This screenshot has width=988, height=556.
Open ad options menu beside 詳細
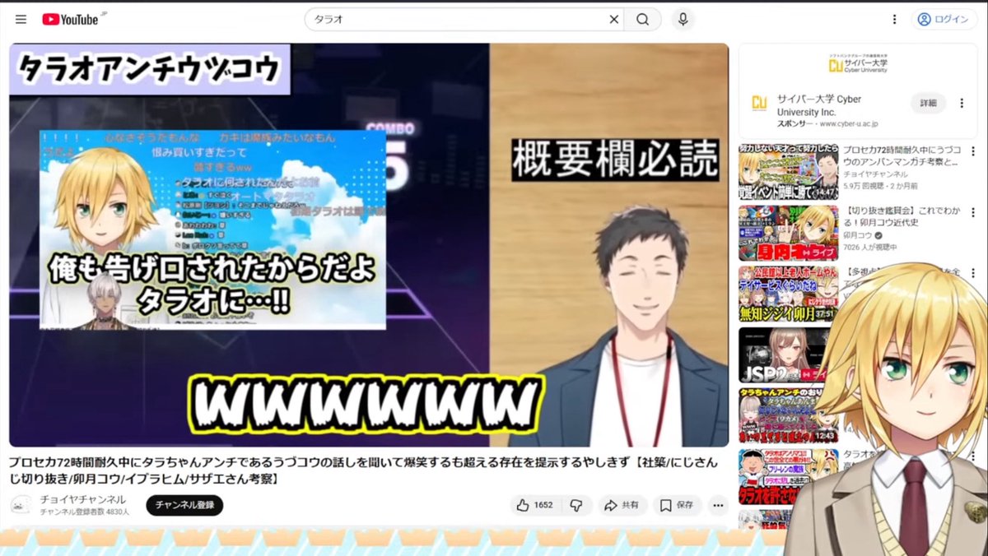pyautogui.click(x=962, y=104)
